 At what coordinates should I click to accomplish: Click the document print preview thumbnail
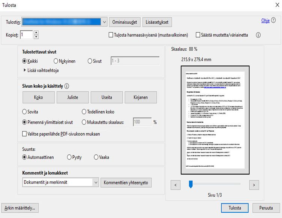pos(215,120)
